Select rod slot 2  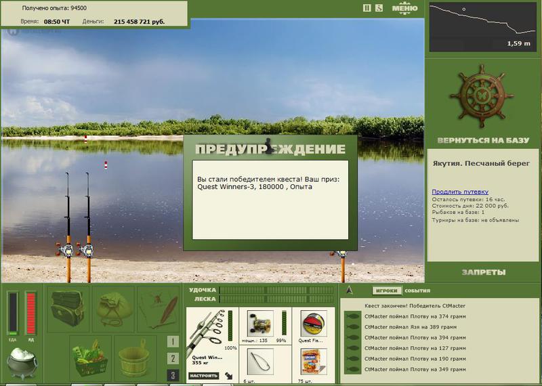point(173,358)
